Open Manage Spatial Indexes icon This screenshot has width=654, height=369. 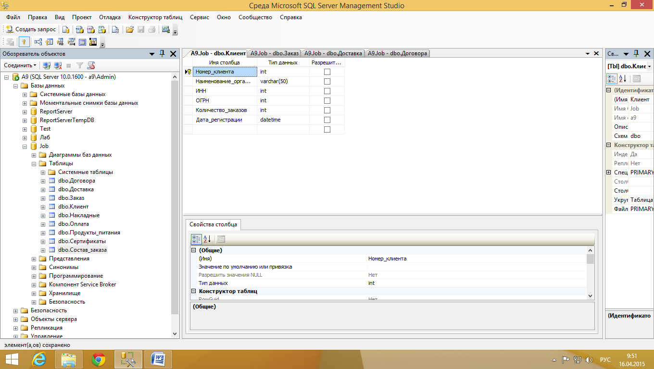coord(93,42)
